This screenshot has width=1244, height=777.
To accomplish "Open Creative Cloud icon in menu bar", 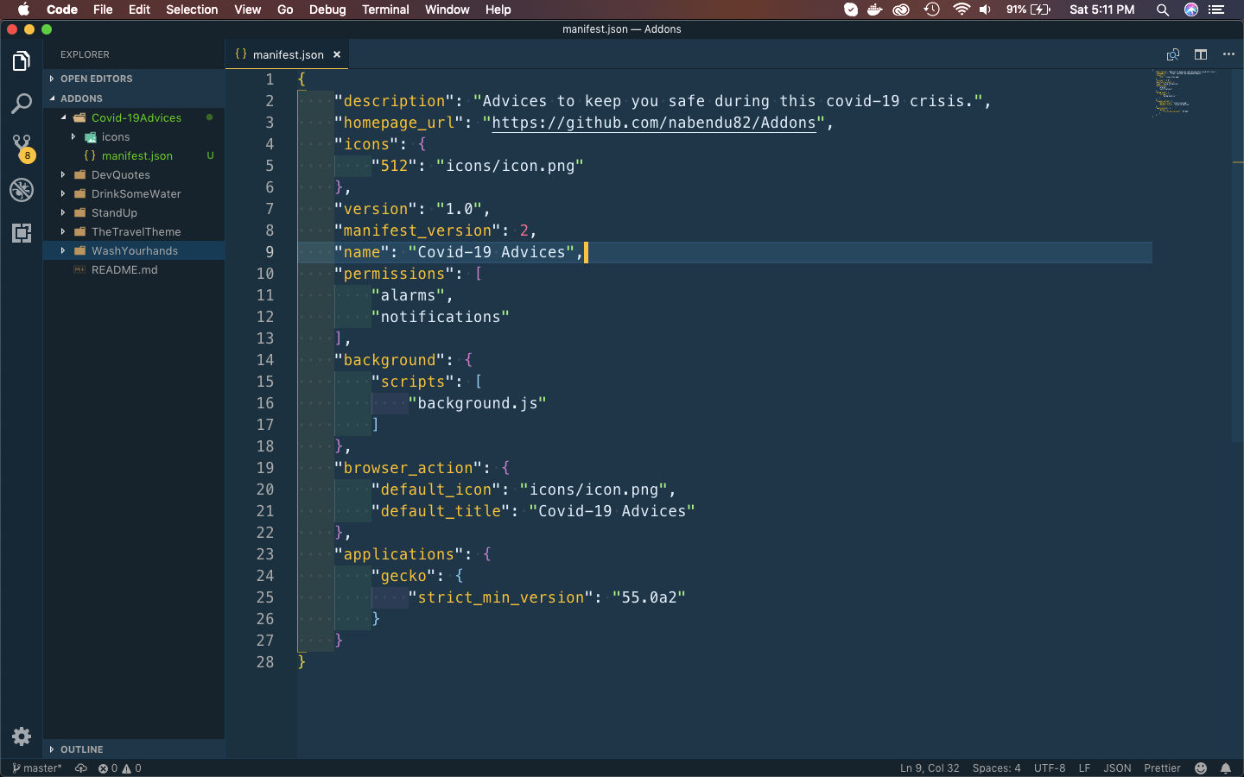I will [902, 9].
